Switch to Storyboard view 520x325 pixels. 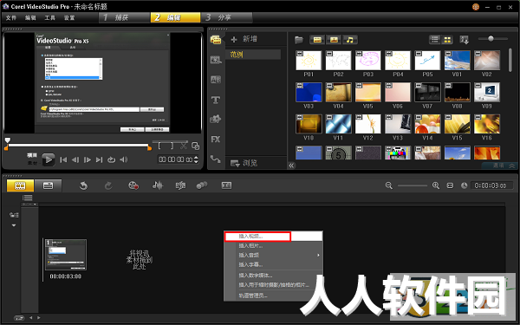pyautogui.click(x=20, y=185)
